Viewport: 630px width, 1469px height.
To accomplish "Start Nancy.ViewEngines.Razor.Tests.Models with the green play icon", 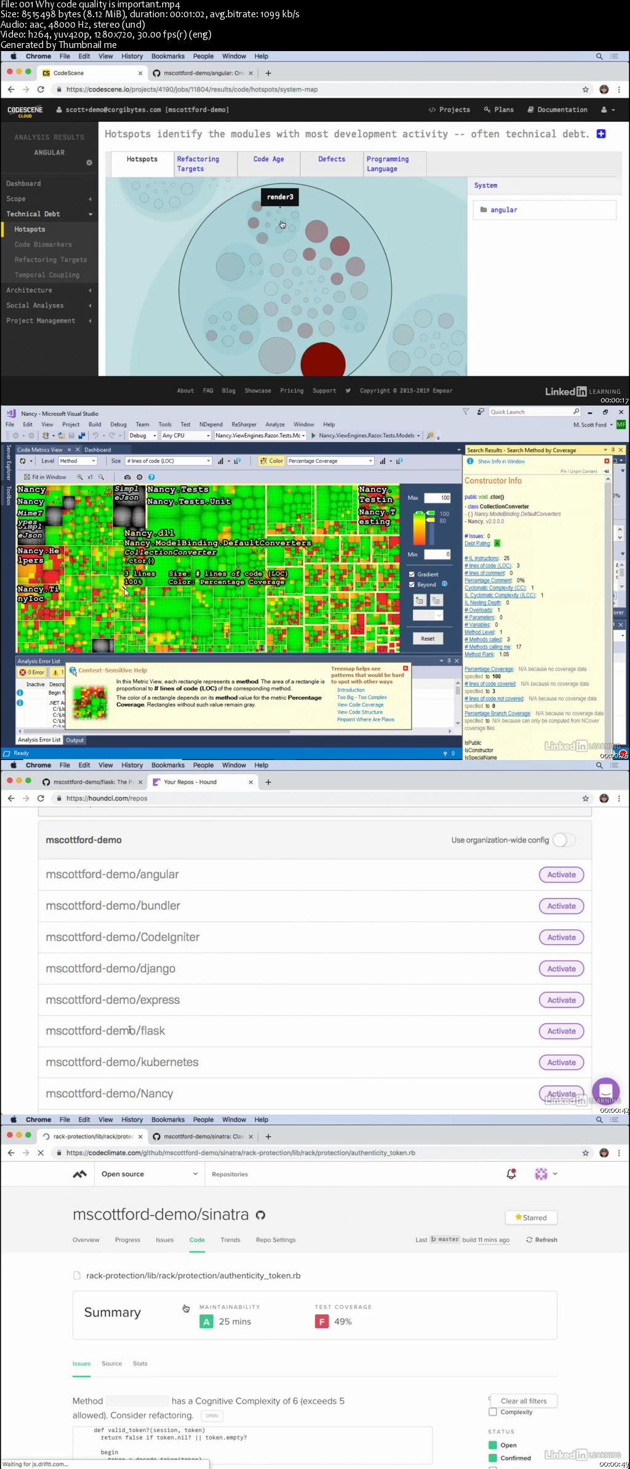I will pyautogui.click(x=314, y=435).
